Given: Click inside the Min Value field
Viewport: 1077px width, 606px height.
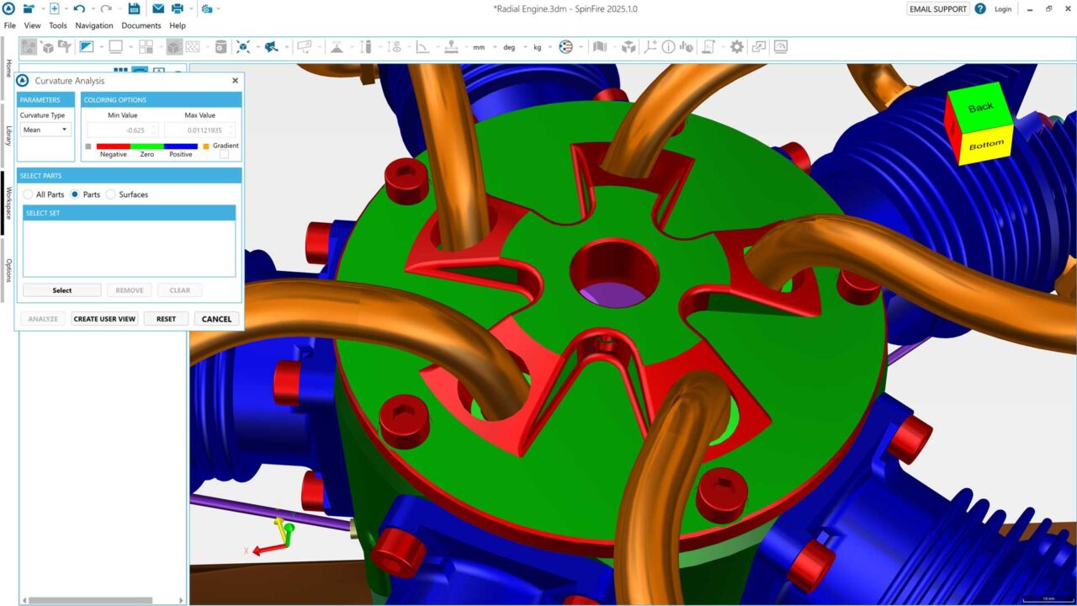Looking at the screenshot, I should 122,130.
